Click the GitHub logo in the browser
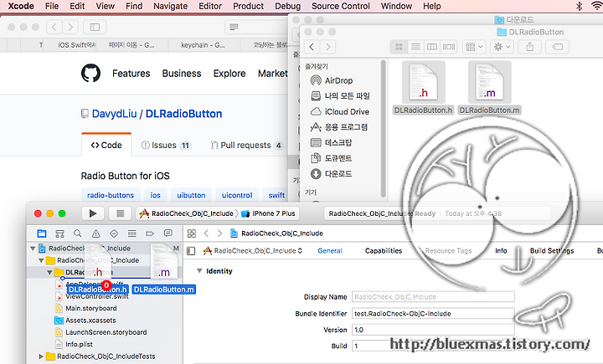The image size is (603, 364). point(90,73)
